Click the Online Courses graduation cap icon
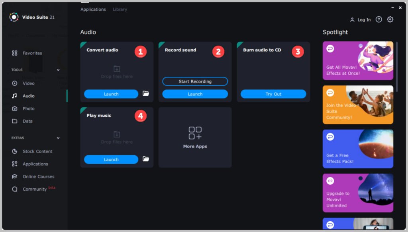This screenshot has height=232, width=408. (x=15, y=176)
